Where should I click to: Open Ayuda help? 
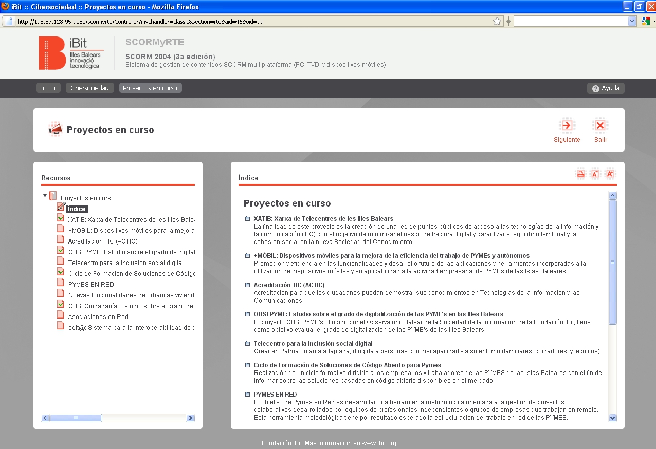(606, 88)
